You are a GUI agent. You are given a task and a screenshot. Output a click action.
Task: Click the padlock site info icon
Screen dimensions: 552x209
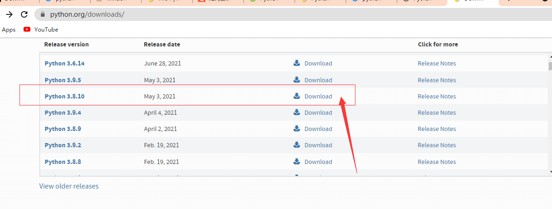tap(43, 14)
